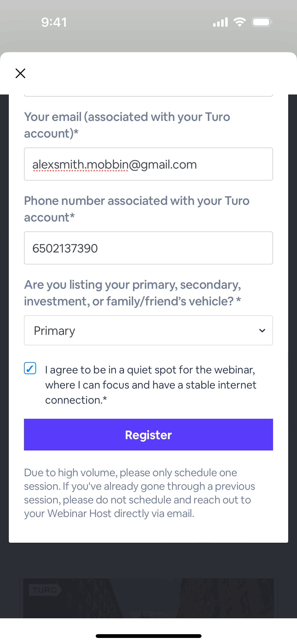The image size is (297, 644).
Task: Tap the battery indicator icon
Action: tap(262, 22)
